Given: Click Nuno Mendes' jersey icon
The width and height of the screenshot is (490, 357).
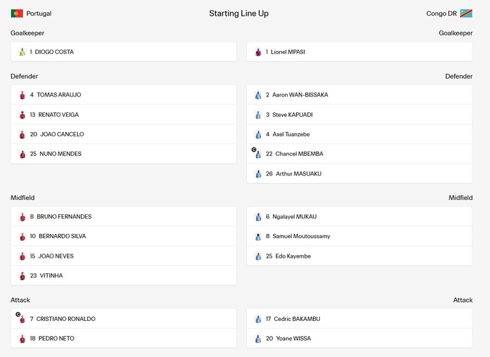Looking at the screenshot, I should [22, 154].
